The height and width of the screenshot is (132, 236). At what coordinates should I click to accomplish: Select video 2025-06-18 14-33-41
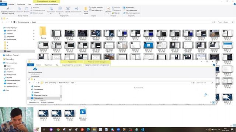(x=44, y=115)
